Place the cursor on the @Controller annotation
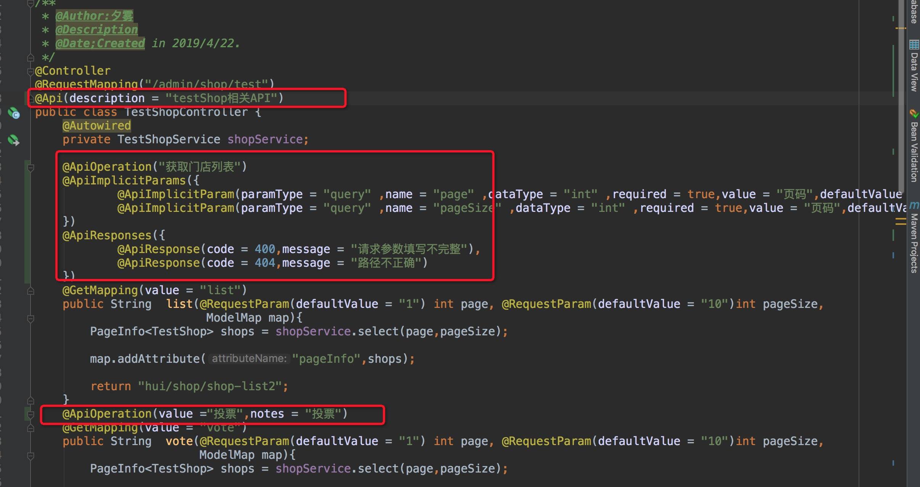The width and height of the screenshot is (920, 487). pyautogui.click(x=72, y=71)
